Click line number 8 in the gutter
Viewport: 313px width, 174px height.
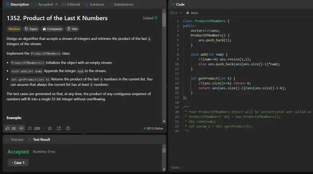coord(178,54)
